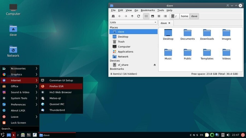
Task: Select the dave tab
Action: tap(164, 23)
